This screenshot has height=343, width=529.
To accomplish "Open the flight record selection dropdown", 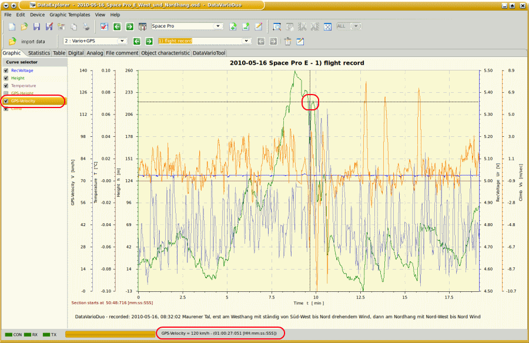I will coord(247,41).
